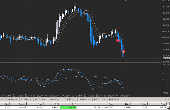Image resolution: width=170 pixels, height=110 pixels.
Task: Click Price header between Symbol and S/L
Action: coord(35,104)
